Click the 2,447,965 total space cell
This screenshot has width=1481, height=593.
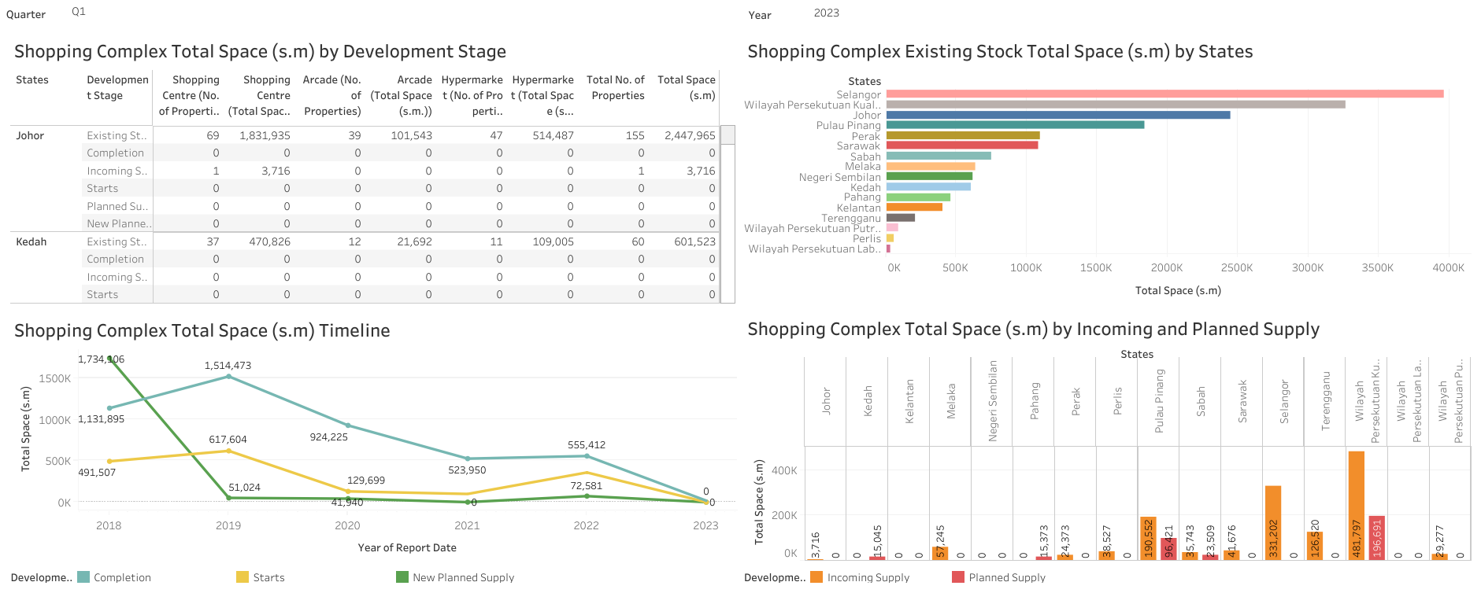(690, 135)
